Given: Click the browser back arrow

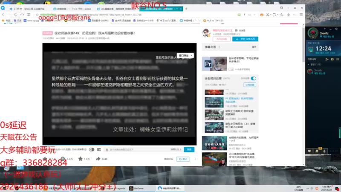Looking at the screenshot, I should coord(3,15).
